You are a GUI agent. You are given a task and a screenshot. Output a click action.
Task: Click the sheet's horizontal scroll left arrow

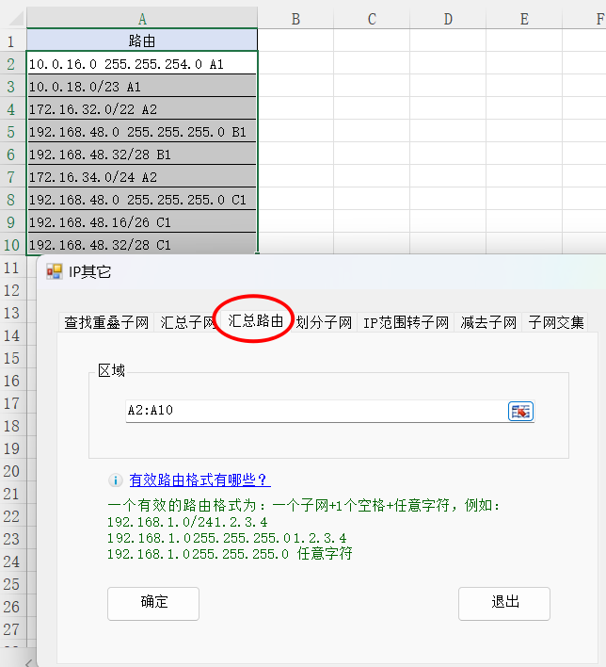click(29, 662)
